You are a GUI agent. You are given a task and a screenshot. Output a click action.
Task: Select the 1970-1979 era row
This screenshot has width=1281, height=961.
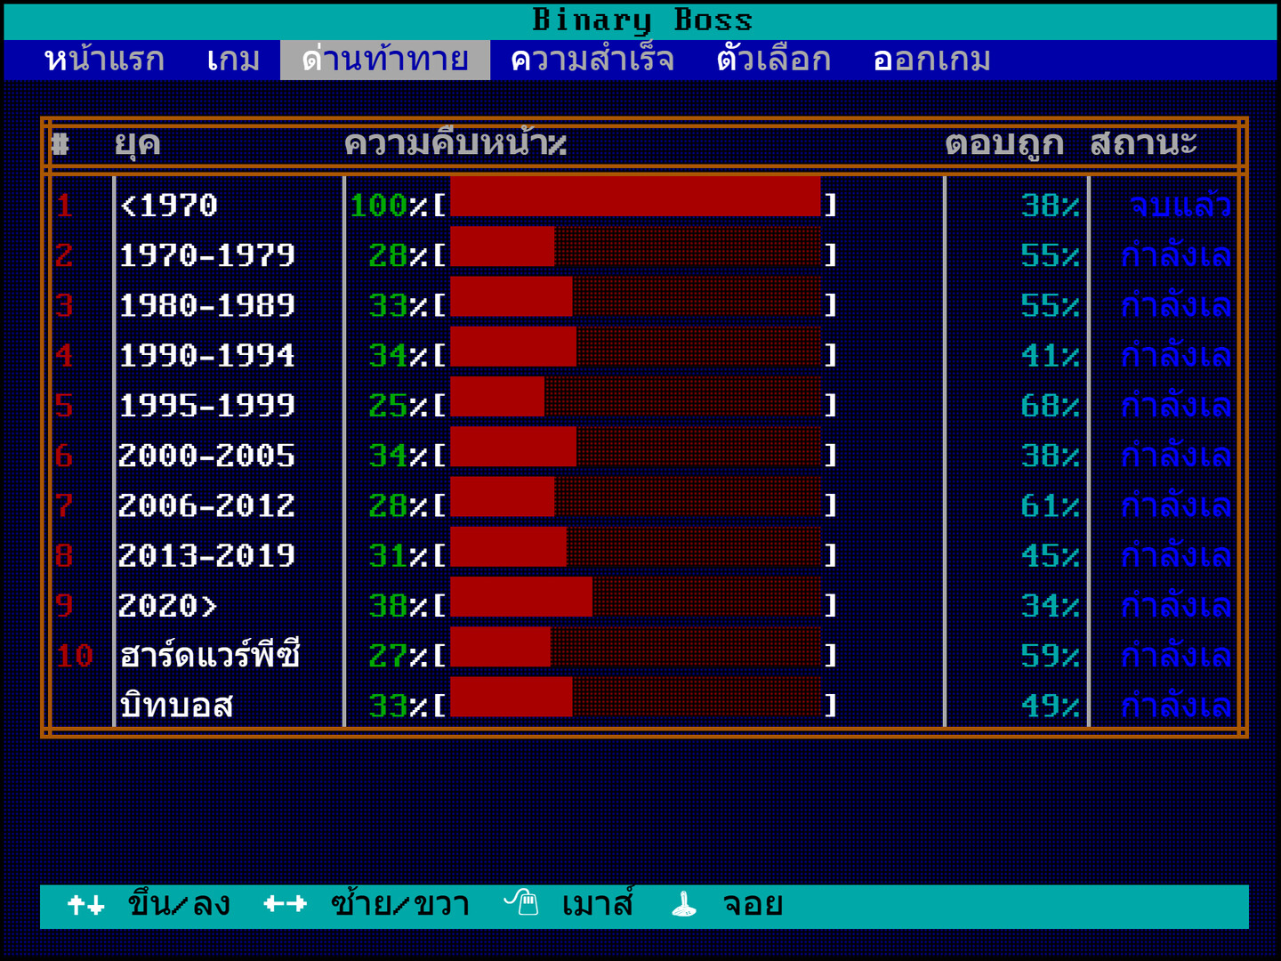coord(206,255)
